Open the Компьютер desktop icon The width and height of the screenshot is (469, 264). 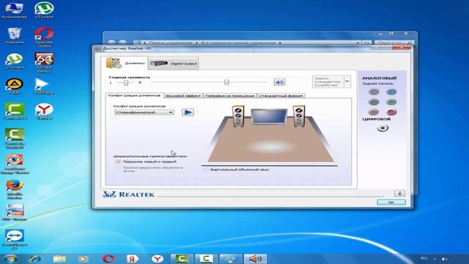coord(14,10)
